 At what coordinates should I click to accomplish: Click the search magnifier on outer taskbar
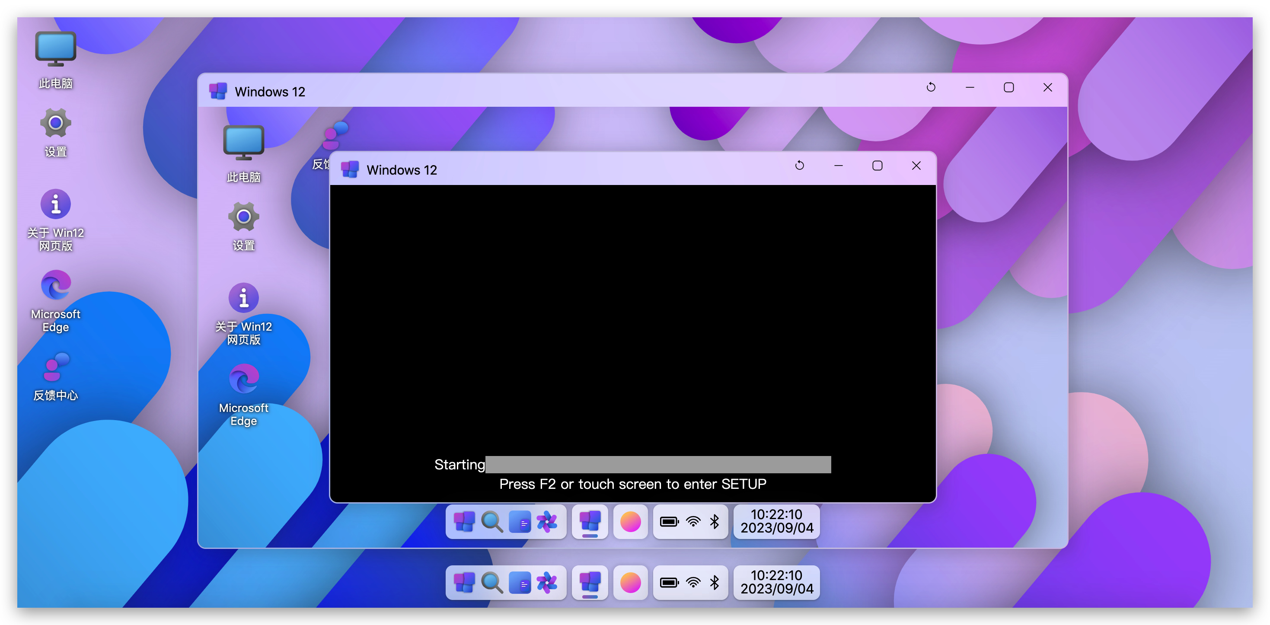coord(491,583)
